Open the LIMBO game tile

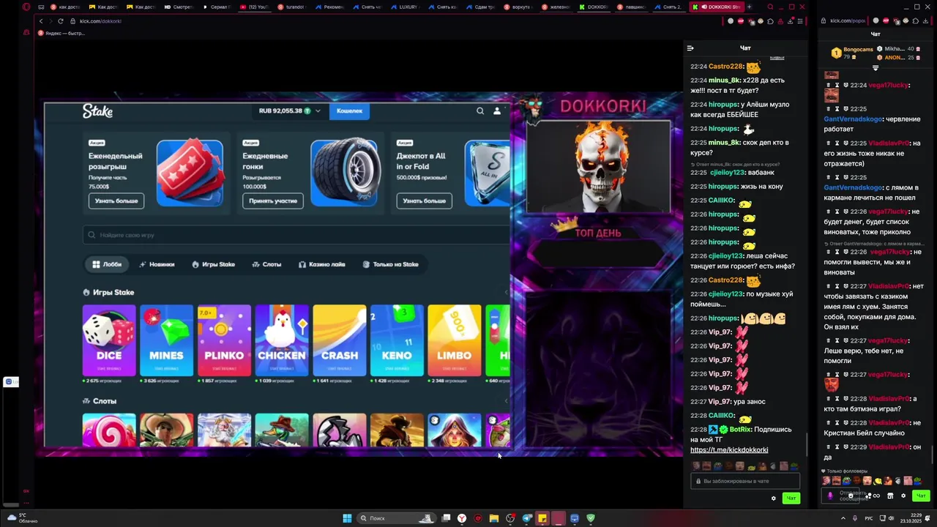[455, 340]
